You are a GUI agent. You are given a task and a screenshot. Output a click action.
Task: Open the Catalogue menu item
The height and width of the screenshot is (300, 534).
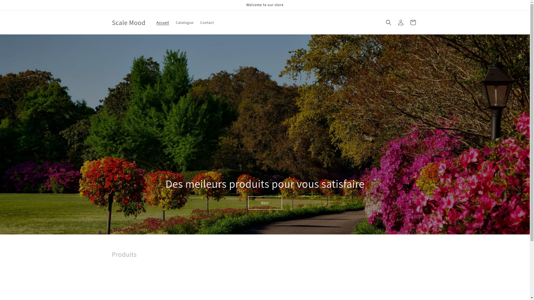tap(184, 22)
